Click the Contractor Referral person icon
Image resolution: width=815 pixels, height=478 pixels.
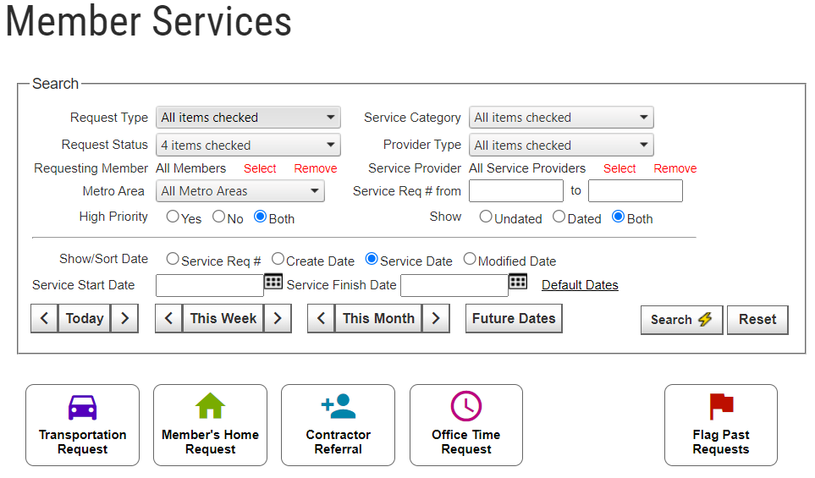point(338,406)
